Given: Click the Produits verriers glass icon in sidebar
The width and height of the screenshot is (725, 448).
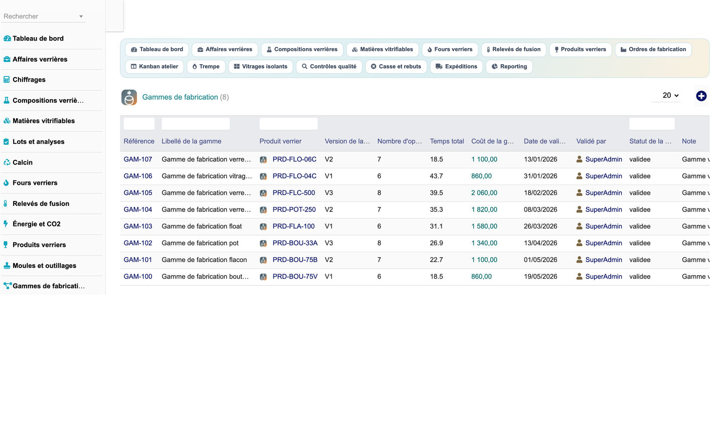Looking at the screenshot, I should tap(6, 245).
